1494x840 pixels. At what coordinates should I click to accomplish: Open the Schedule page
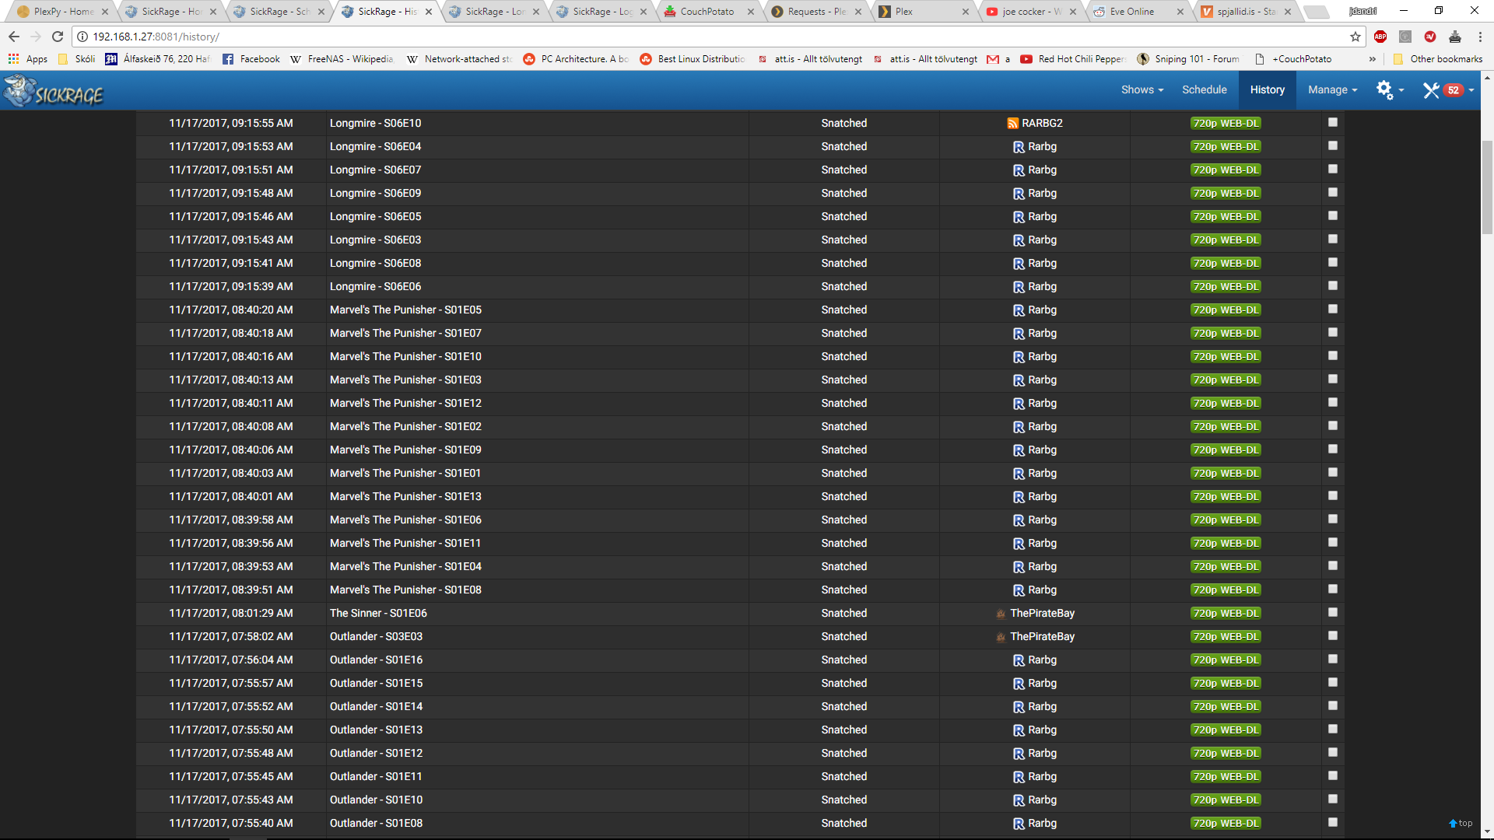pyautogui.click(x=1205, y=89)
